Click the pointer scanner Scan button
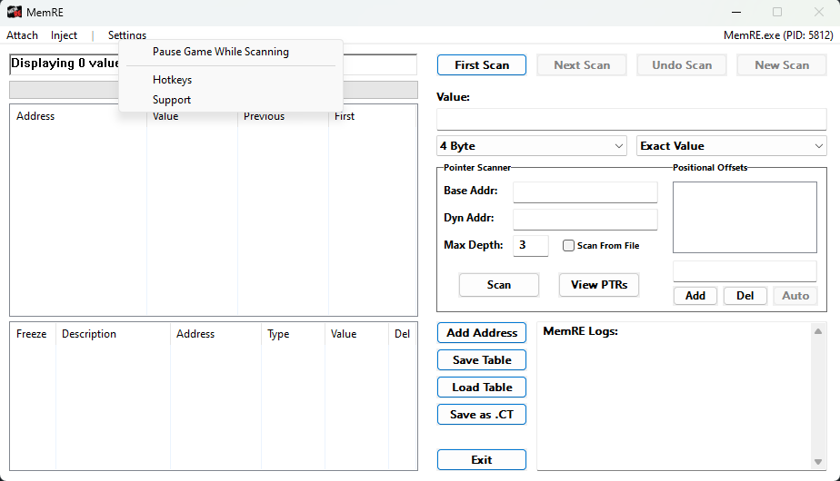The image size is (840, 481). (498, 285)
